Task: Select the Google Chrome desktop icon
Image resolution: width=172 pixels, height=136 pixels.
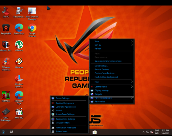Action: point(32,30)
